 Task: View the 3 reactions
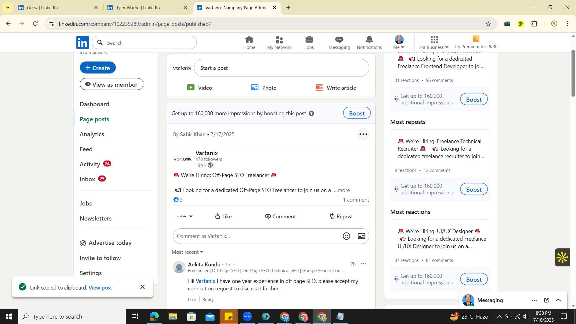178,199
